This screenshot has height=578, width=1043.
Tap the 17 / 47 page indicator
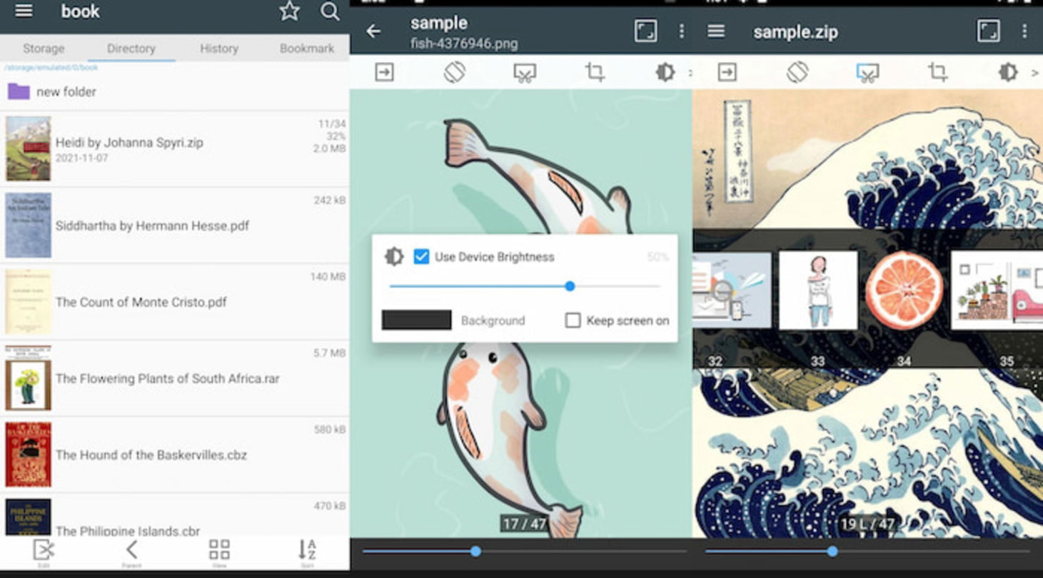(x=524, y=524)
